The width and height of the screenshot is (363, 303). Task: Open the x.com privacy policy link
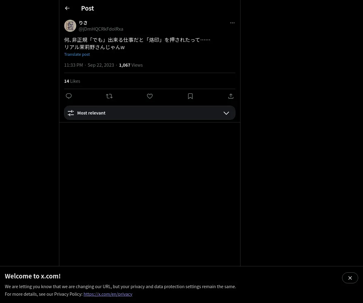pos(108,294)
